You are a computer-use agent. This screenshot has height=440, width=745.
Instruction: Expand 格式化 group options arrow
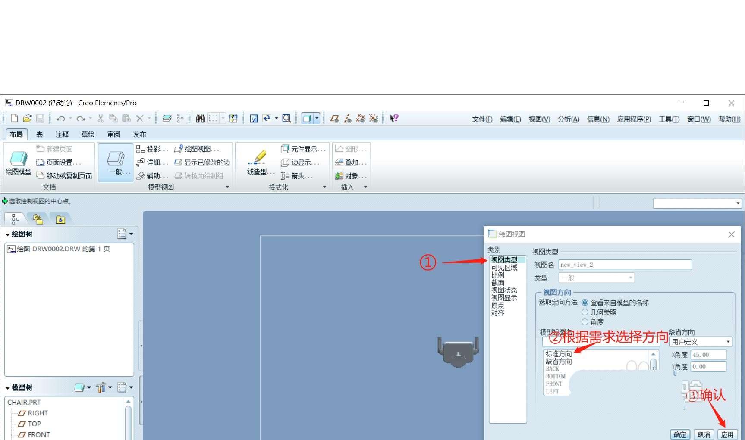coord(324,187)
